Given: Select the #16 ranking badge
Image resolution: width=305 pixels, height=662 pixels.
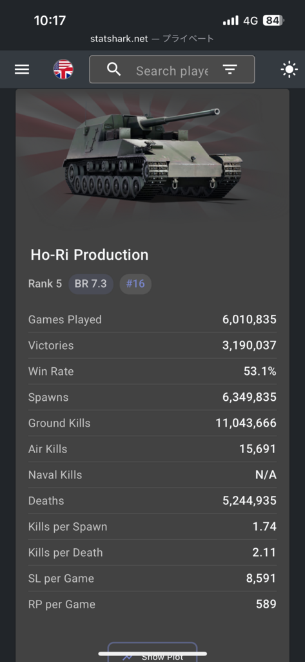Looking at the screenshot, I should (x=135, y=284).
